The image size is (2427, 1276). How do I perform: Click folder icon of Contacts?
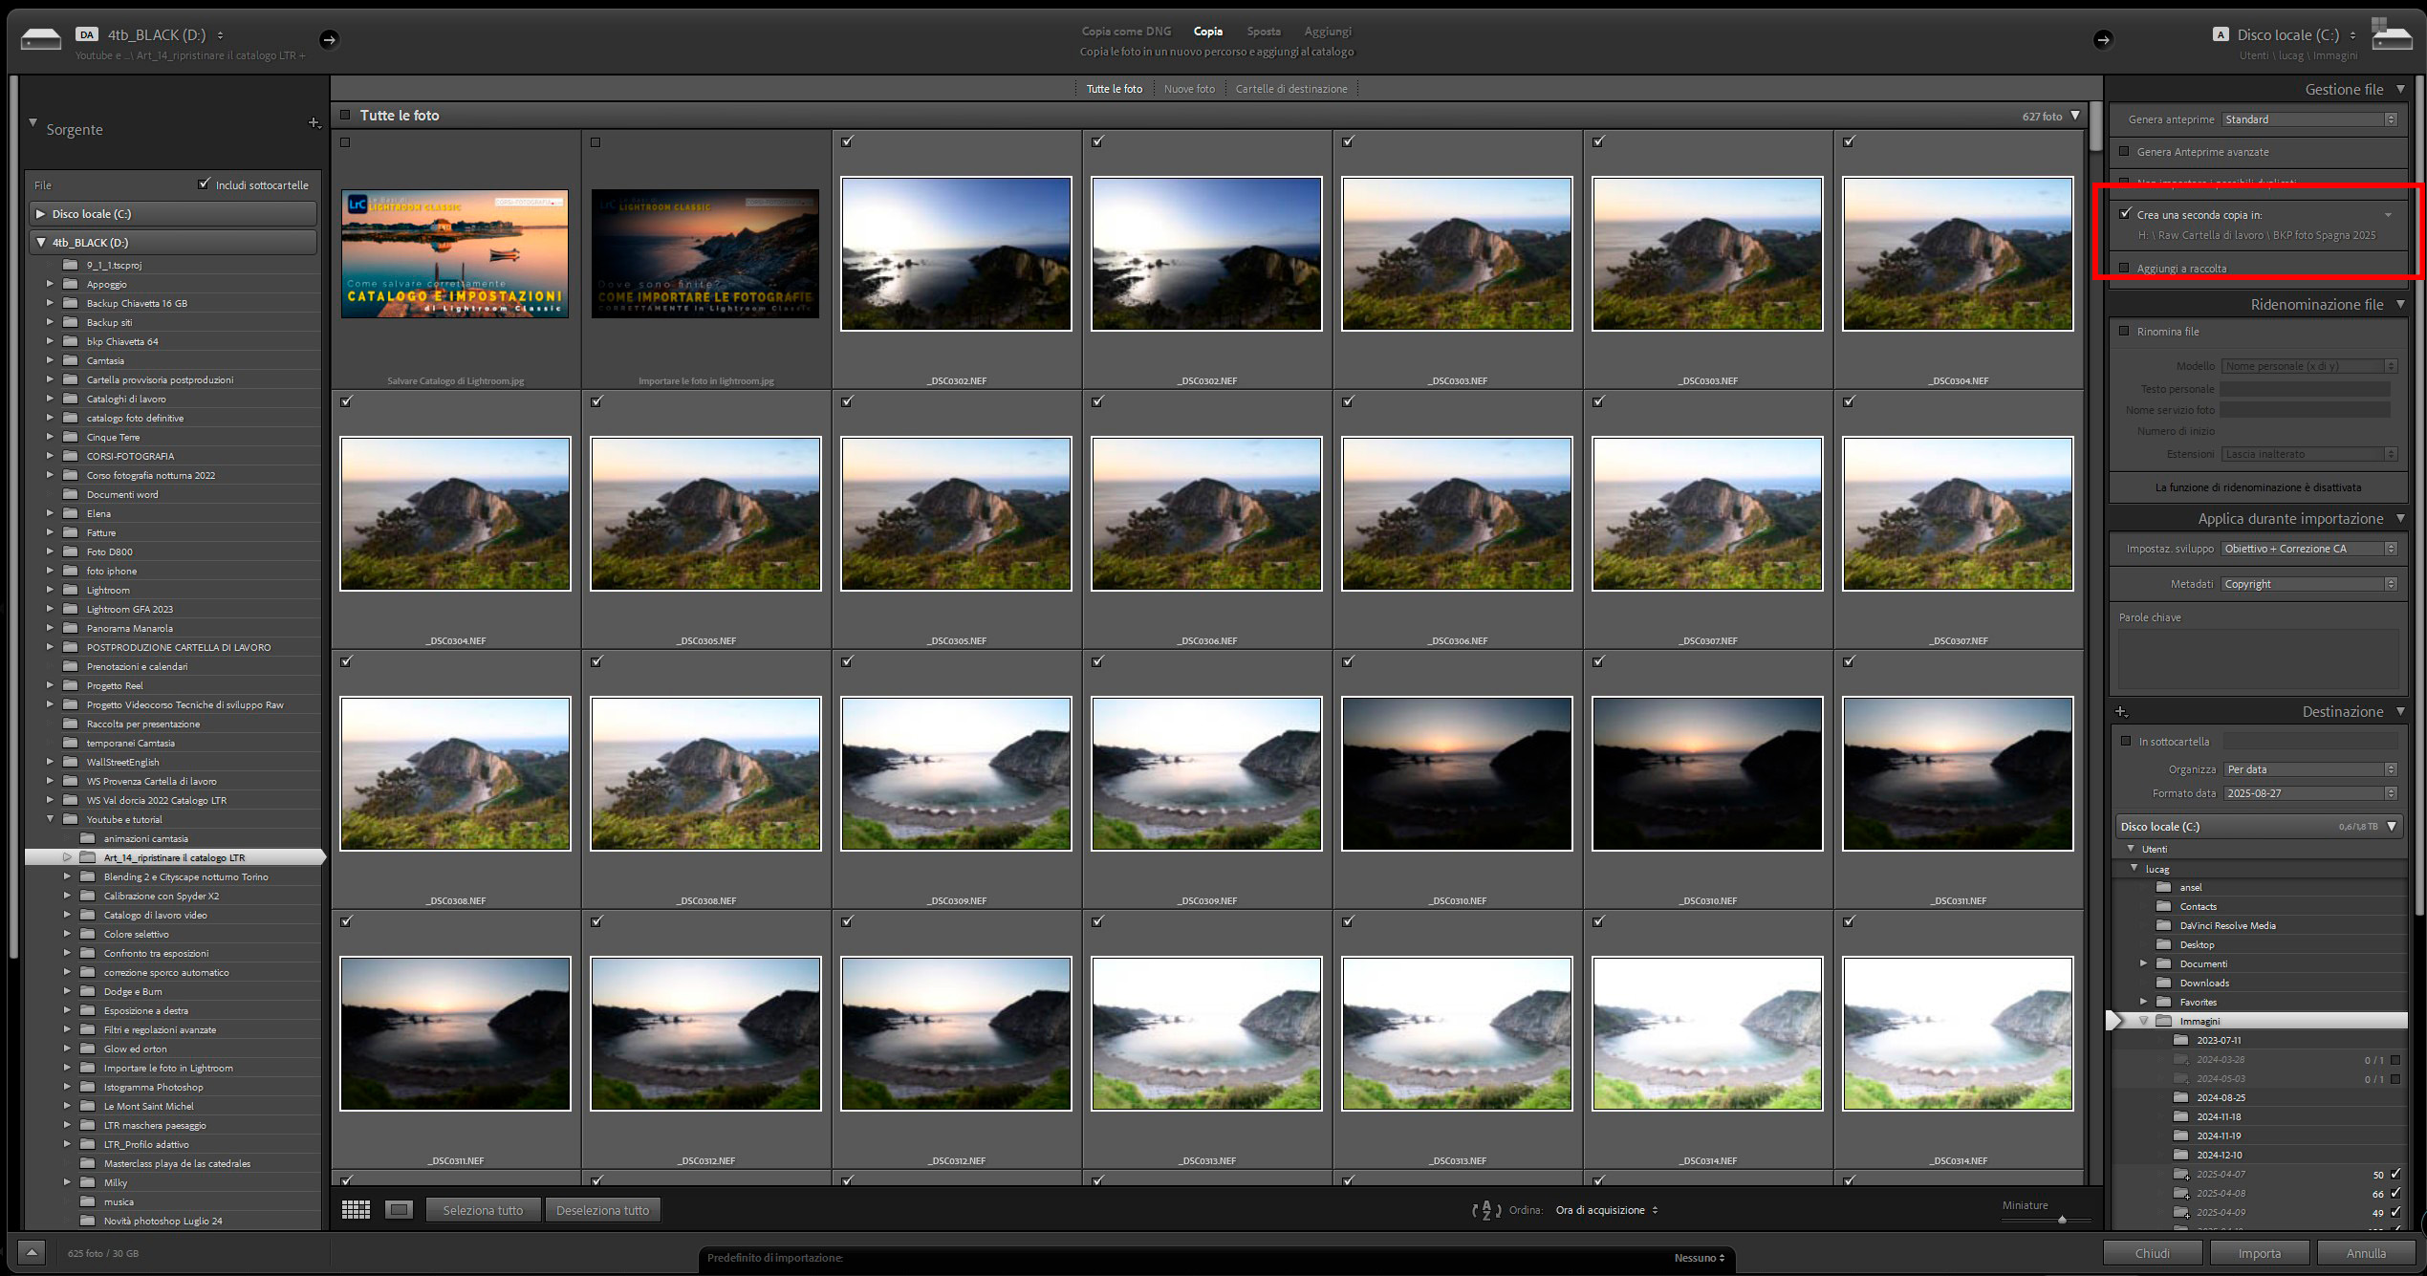click(2164, 906)
